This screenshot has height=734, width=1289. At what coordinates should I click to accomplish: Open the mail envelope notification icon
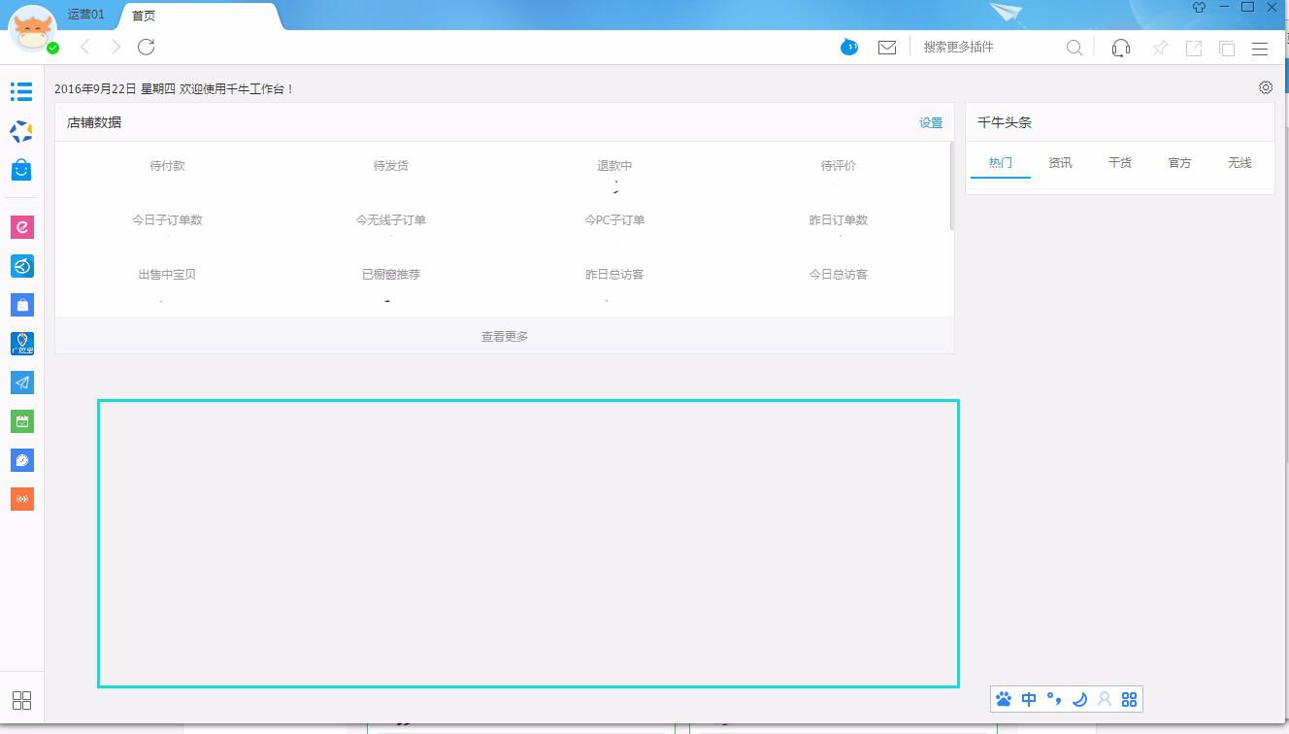886,46
